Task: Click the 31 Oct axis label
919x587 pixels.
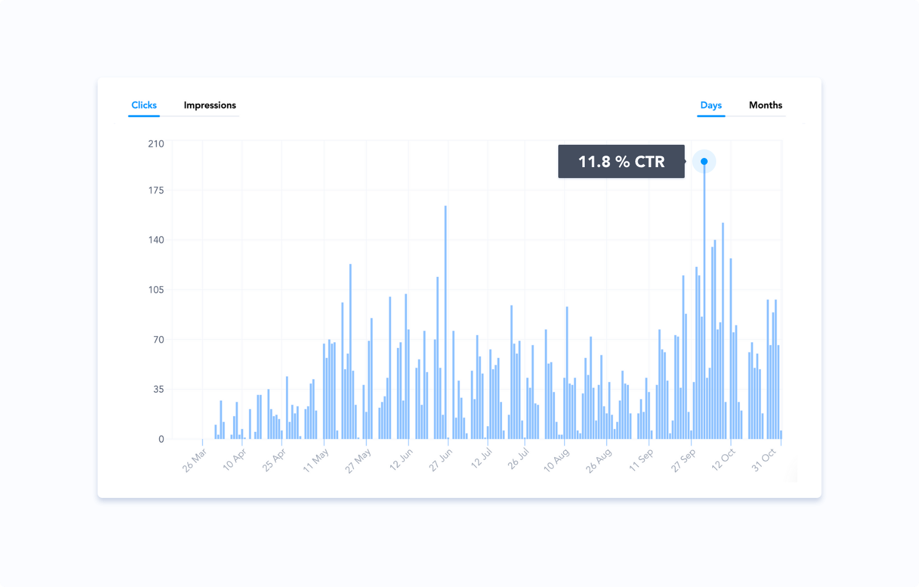Action: (x=764, y=460)
